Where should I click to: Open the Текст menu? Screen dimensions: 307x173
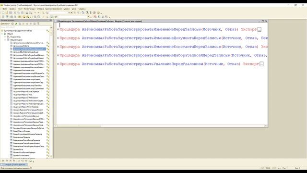pos(20,9)
